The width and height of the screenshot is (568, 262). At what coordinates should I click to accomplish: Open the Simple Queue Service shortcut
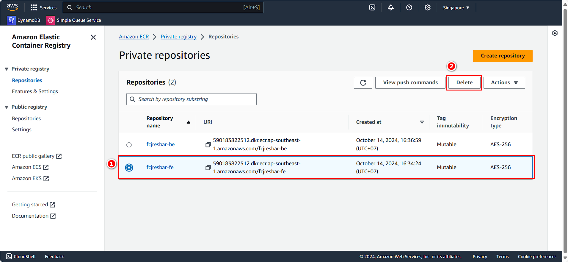click(74, 20)
